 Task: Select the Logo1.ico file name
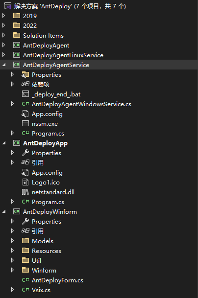point(46,183)
